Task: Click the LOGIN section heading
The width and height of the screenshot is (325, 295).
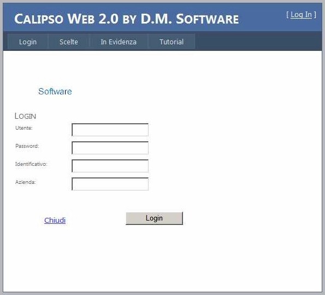Action: tap(25, 116)
